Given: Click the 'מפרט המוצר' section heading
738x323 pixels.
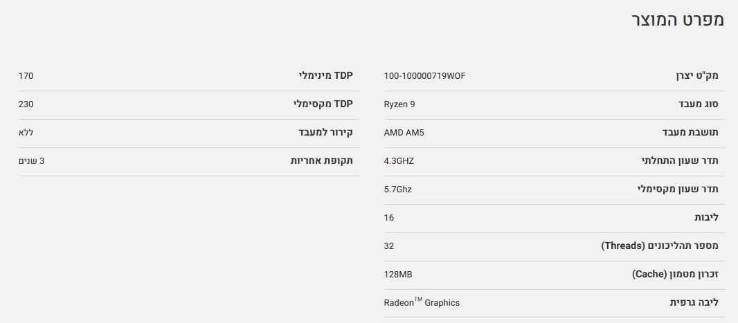Looking at the screenshot, I should (678, 19).
